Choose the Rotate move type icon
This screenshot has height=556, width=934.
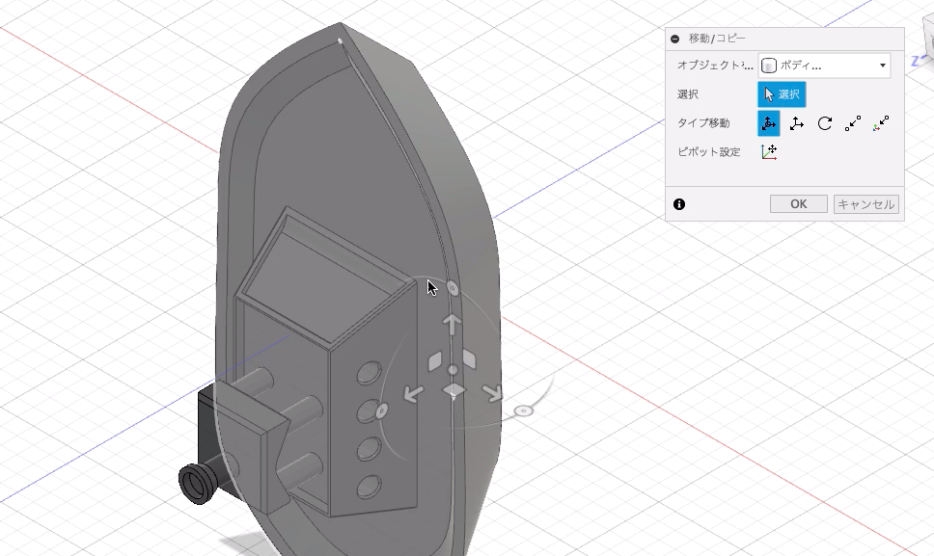coord(825,123)
